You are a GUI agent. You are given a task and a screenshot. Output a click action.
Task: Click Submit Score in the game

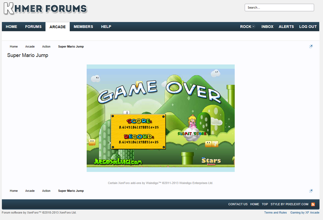[192, 134]
